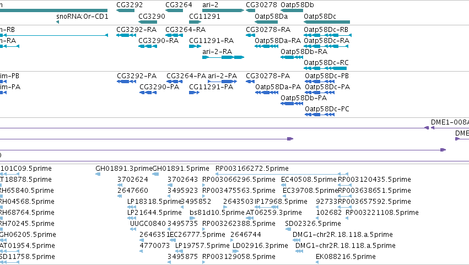Click the CG11291-PA protein label
Viewport: 469px width, 265px height.
point(211,86)
